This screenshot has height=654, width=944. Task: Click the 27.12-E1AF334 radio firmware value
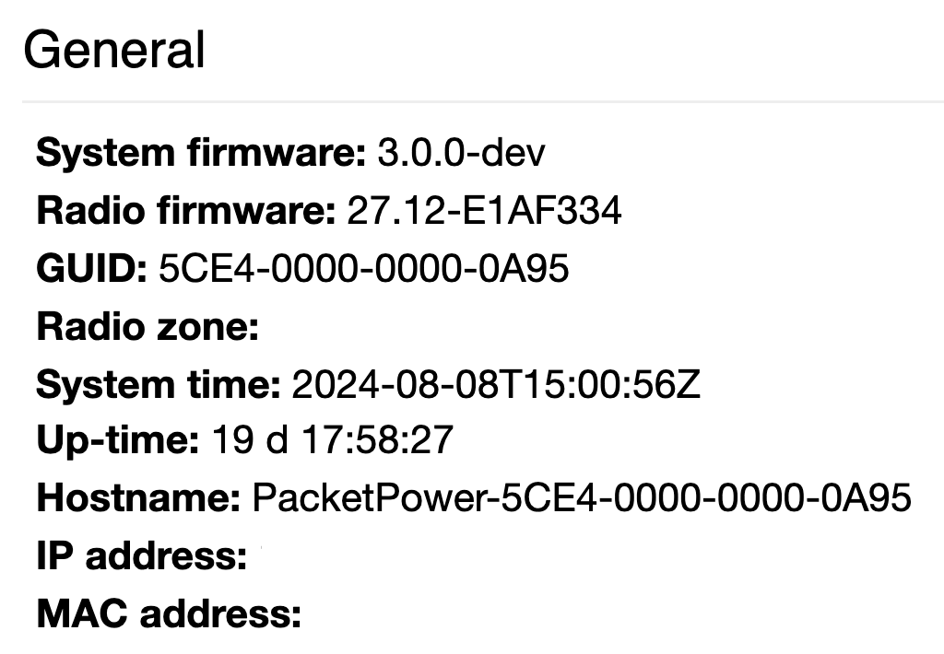(484, 211)
